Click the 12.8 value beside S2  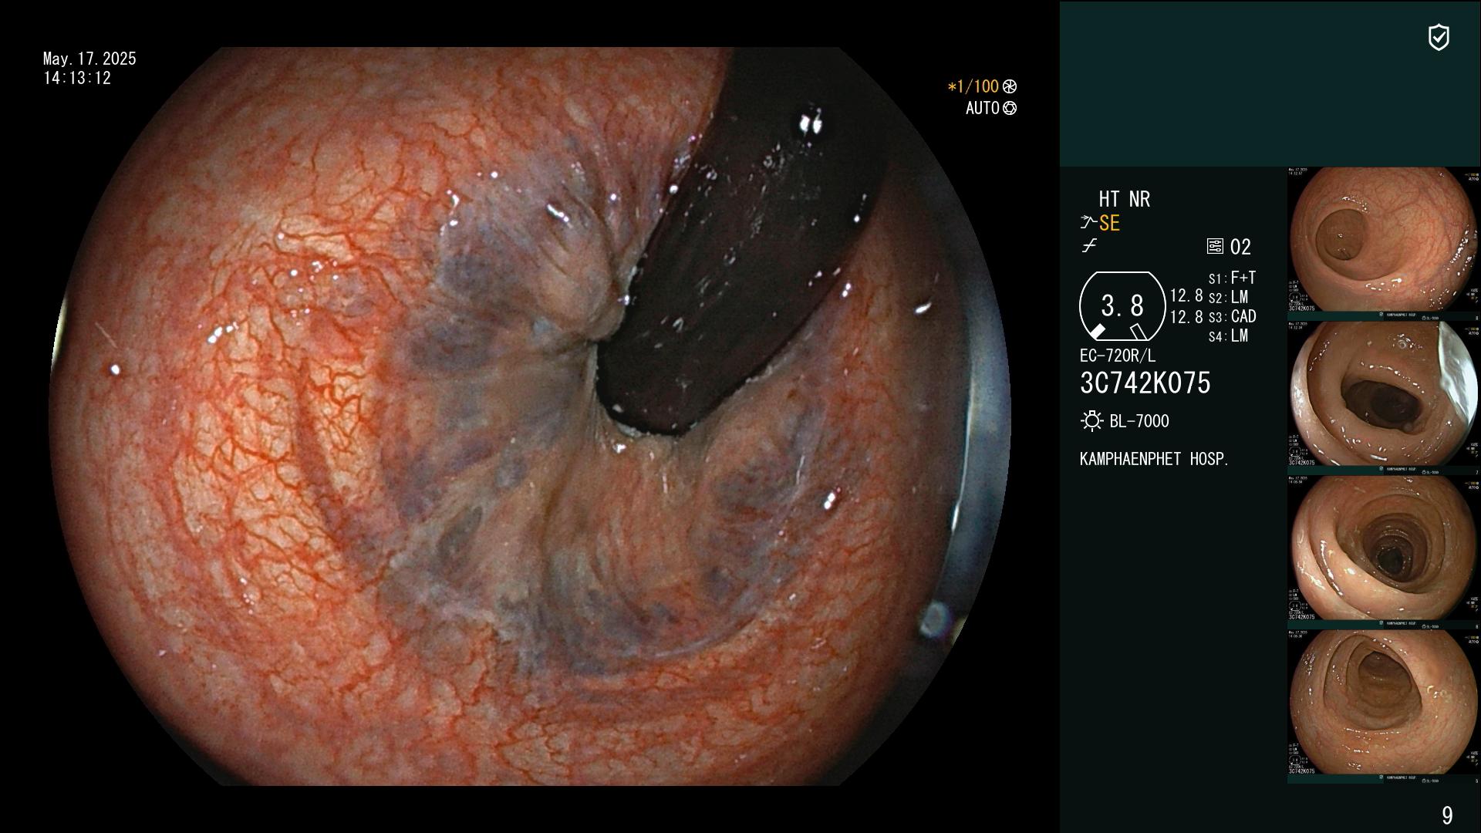(1186, 295)
